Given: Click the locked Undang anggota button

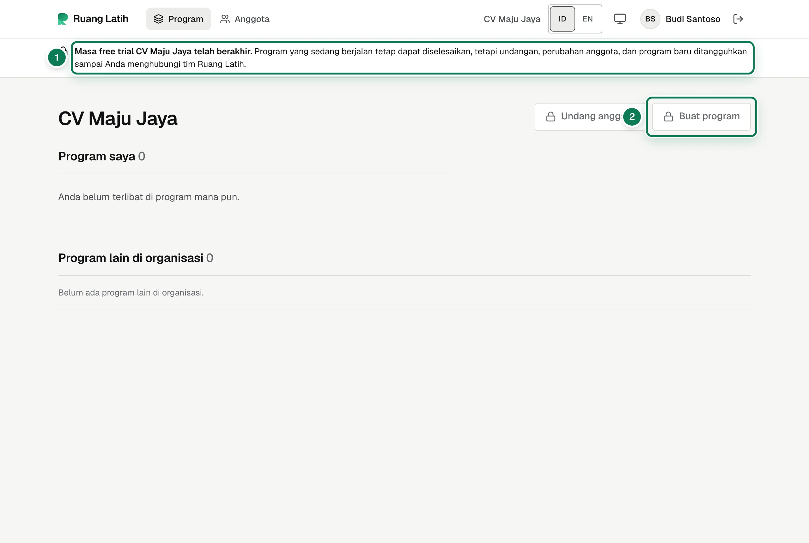Looking at the screenshot, I should pyautogui.click(x=589, y=116).
